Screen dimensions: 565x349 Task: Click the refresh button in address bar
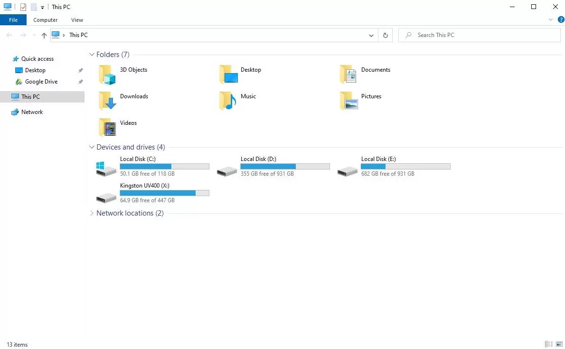coord(385,35)
